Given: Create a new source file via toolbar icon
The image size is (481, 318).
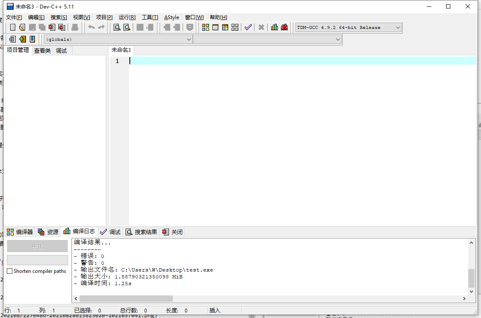Looking at the screenshot, I should coord(13,27).
